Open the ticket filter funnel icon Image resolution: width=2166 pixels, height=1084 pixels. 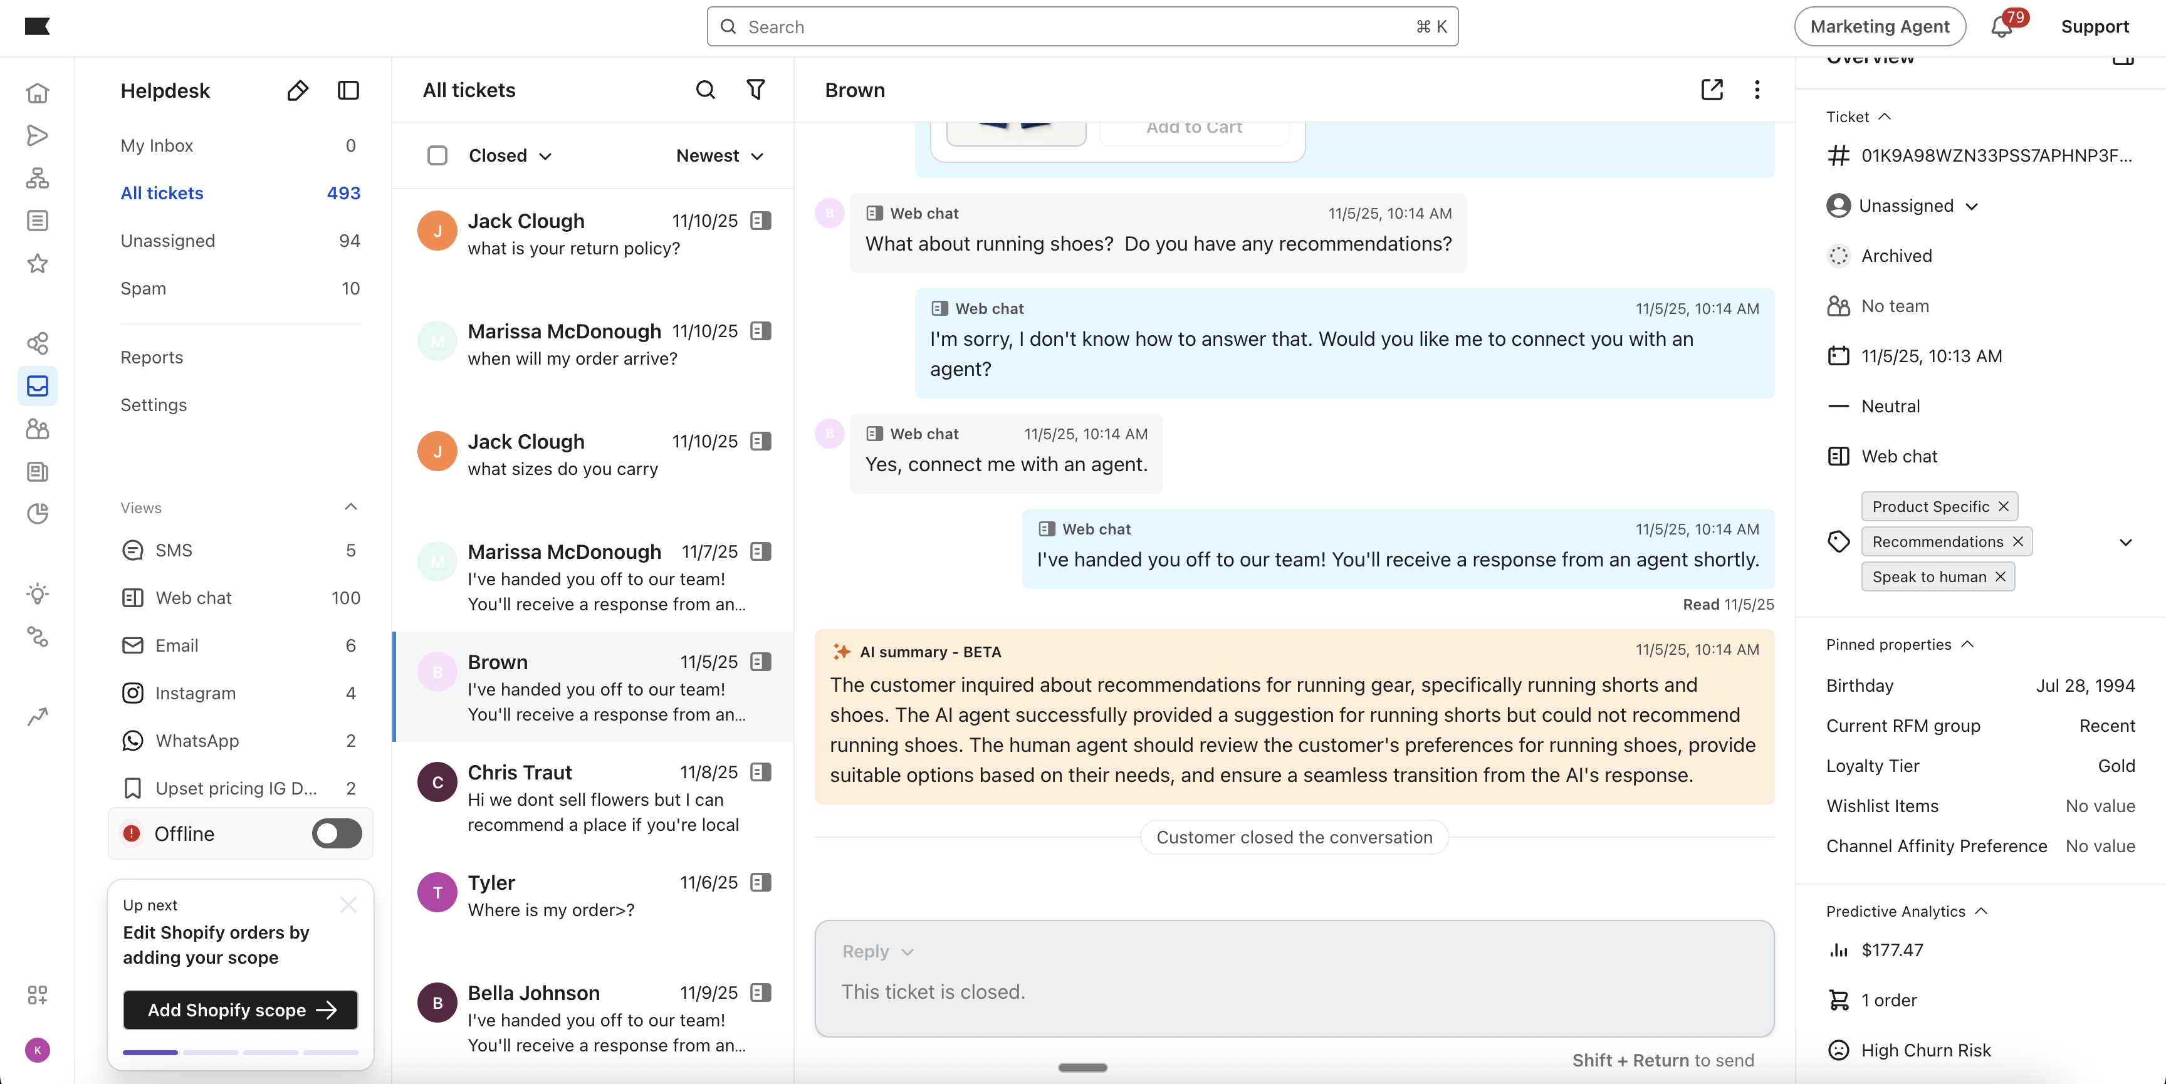756,90
